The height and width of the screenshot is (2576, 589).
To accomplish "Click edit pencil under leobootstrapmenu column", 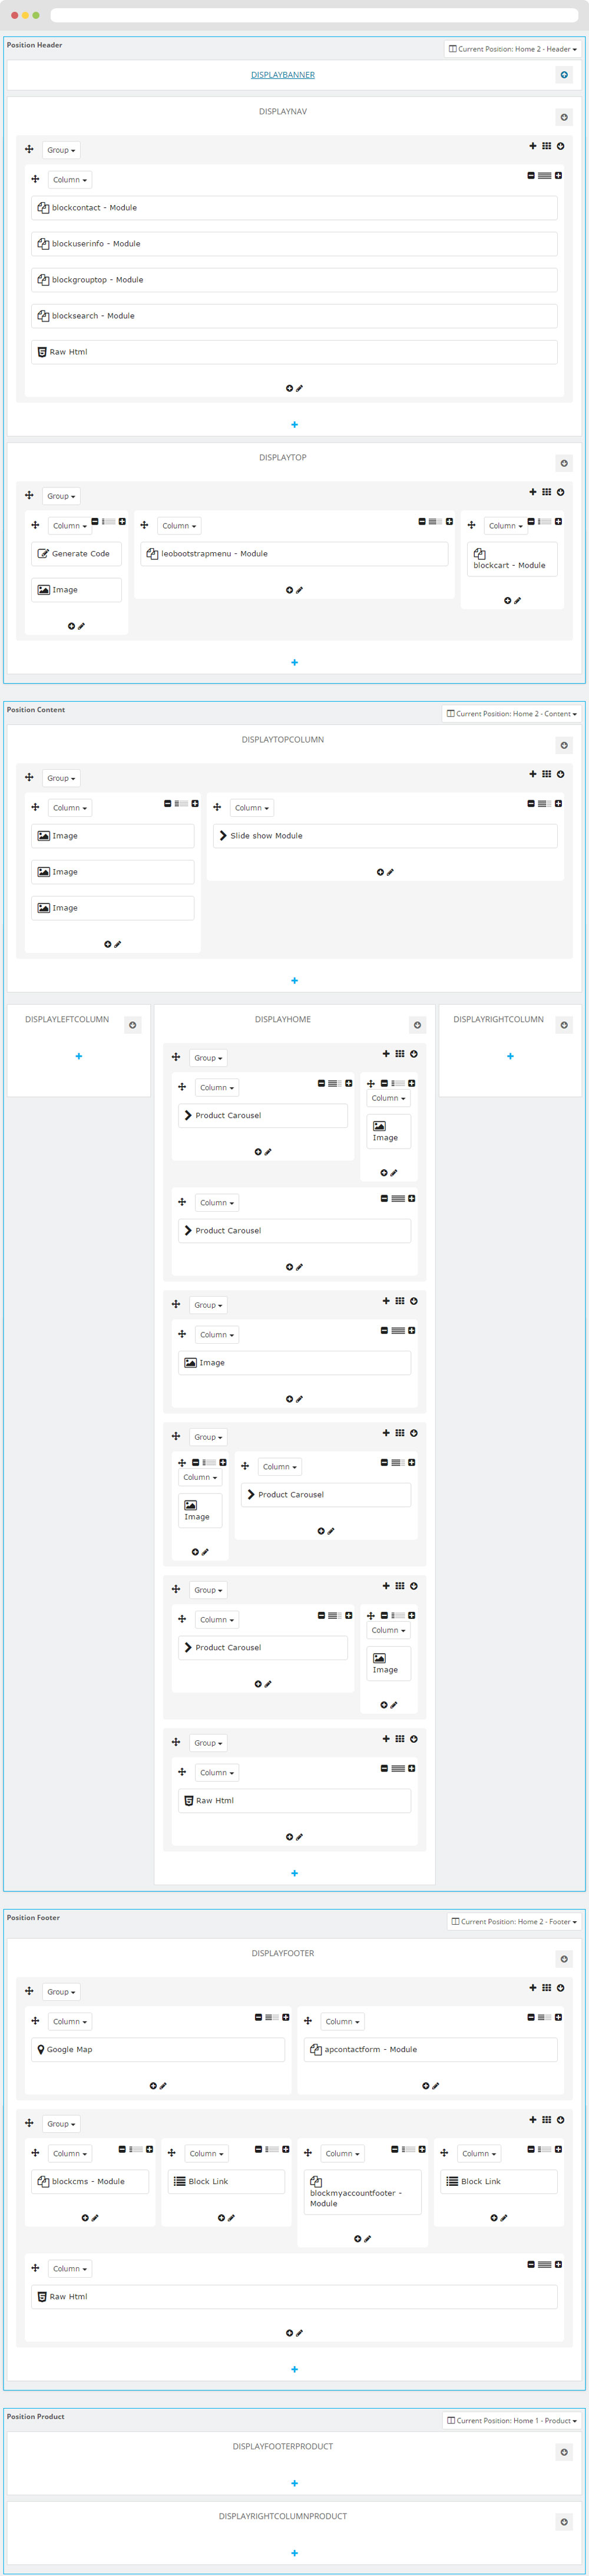I will tap(299, 590).
